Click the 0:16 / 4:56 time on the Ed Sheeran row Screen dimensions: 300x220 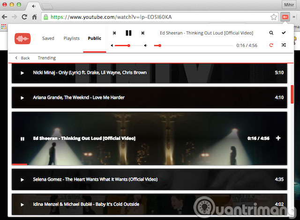click(x=258, y=138)
